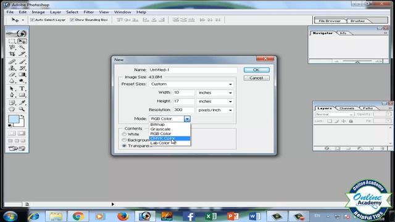The width and height of the screenshot is (395, 222).
Task: Select the Magic Wand tool
Action: coord(22,47)
